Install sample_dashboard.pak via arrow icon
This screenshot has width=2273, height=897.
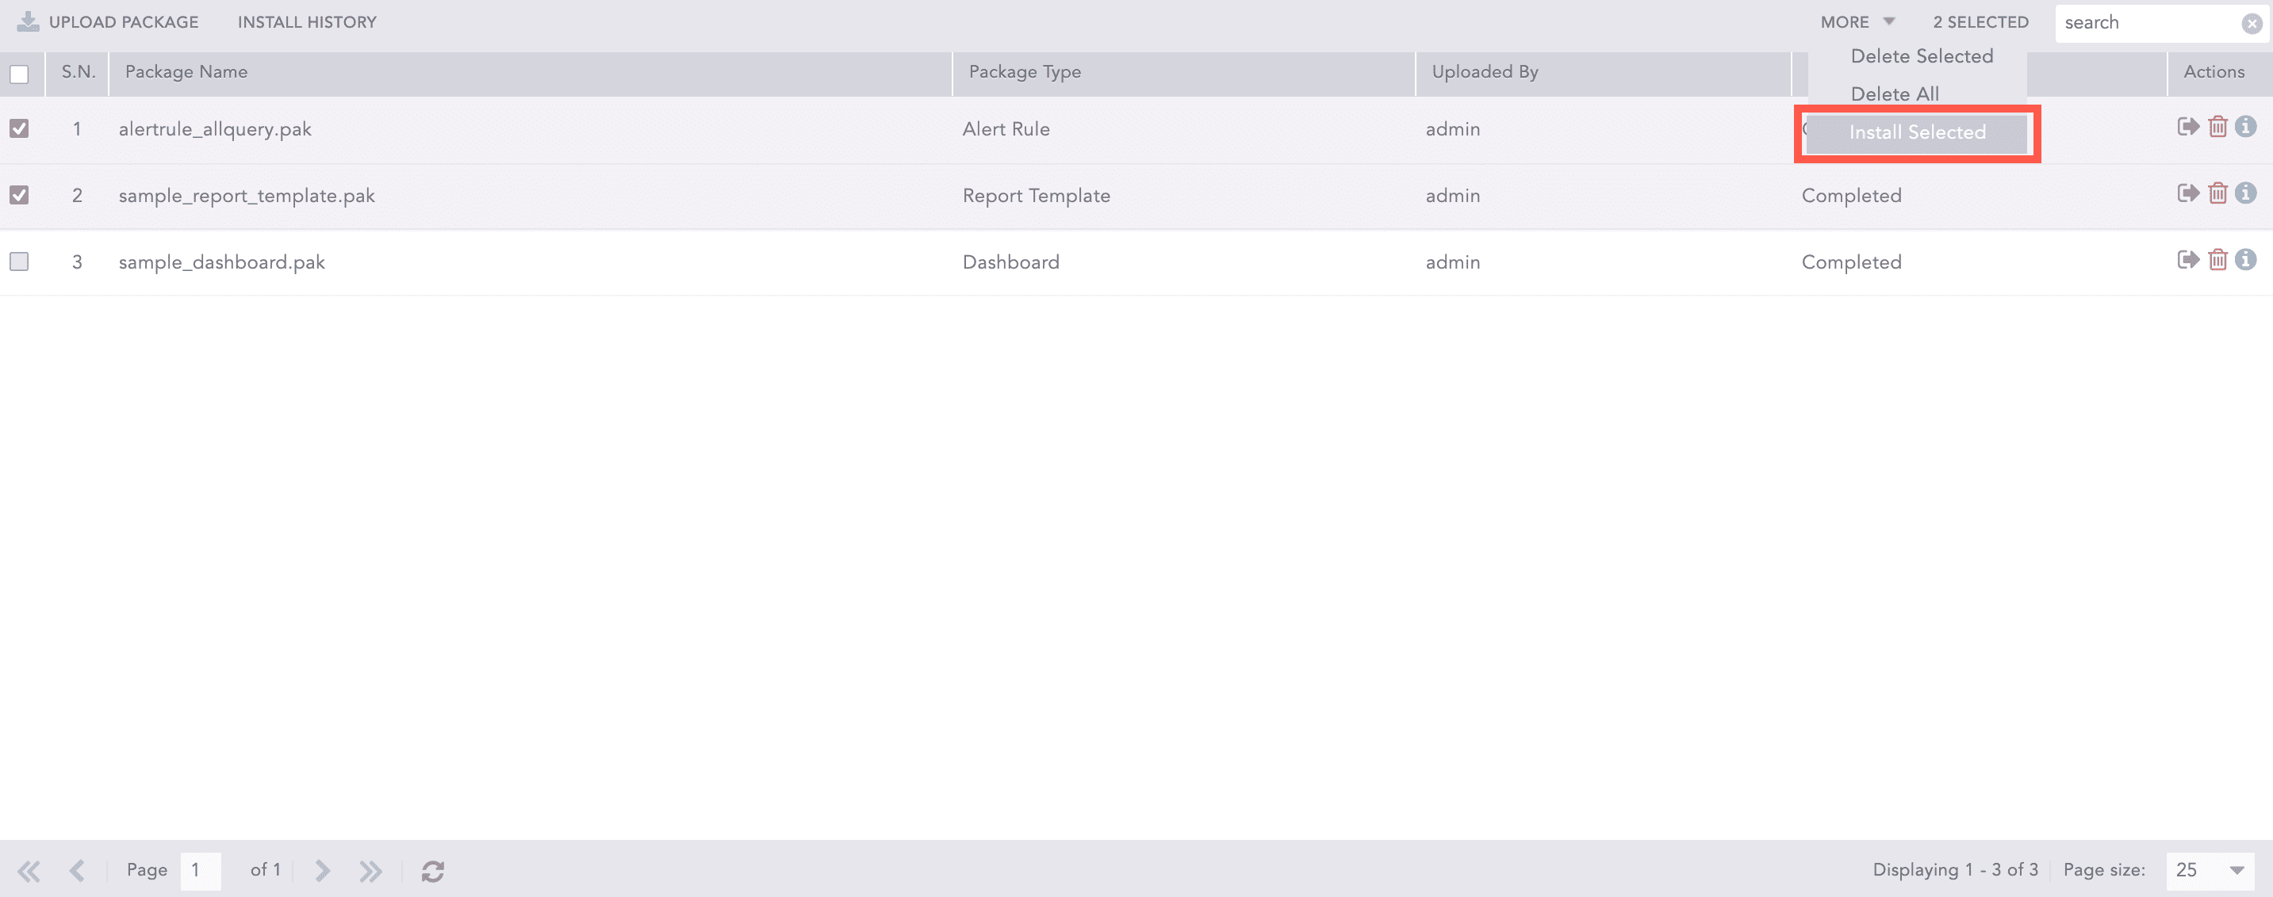(x=2187, y=259)
